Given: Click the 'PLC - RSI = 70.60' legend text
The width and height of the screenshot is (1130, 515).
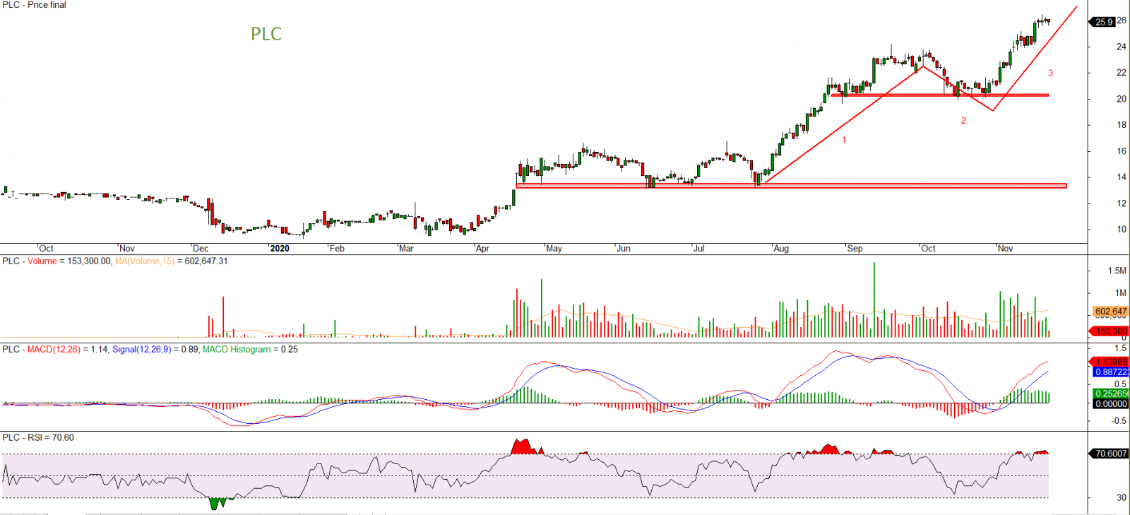Looking at the screenshot, I should pyautogui.click(x=38, y=438).
